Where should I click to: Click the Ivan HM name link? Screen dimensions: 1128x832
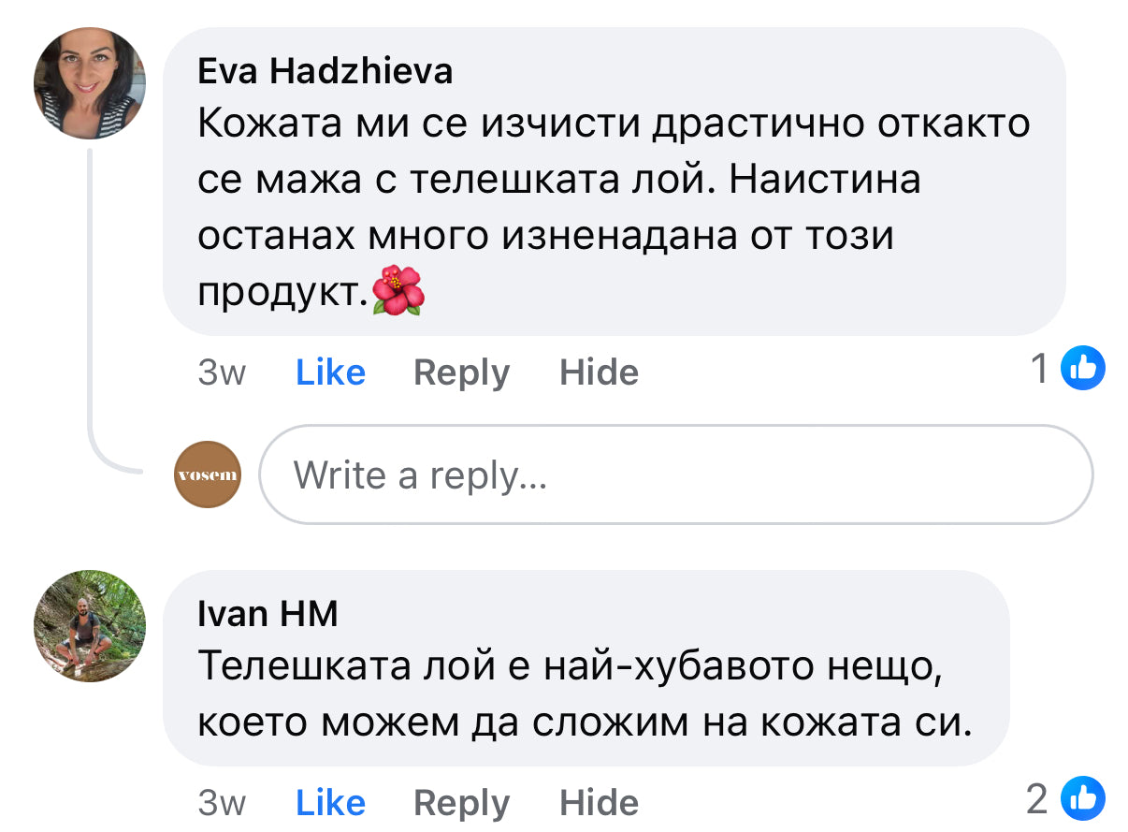pos(268,614)
